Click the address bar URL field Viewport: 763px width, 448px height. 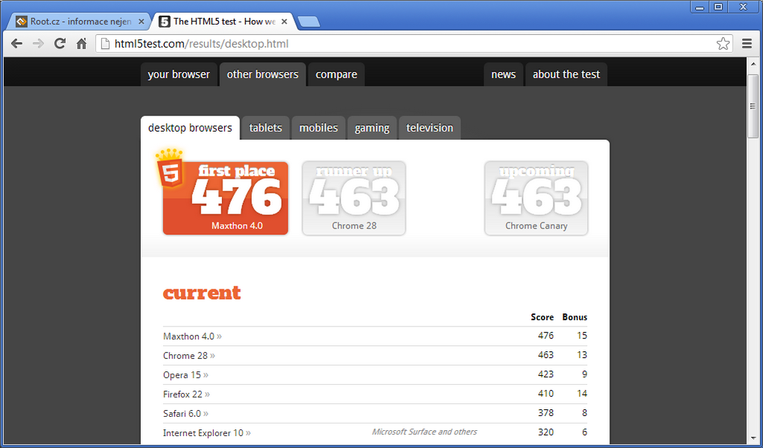(x=414, y=44)
